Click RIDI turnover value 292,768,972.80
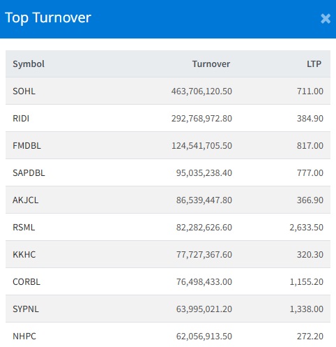Image resolution: width=336 pixels, height=347 pixels. click(201, 119)
